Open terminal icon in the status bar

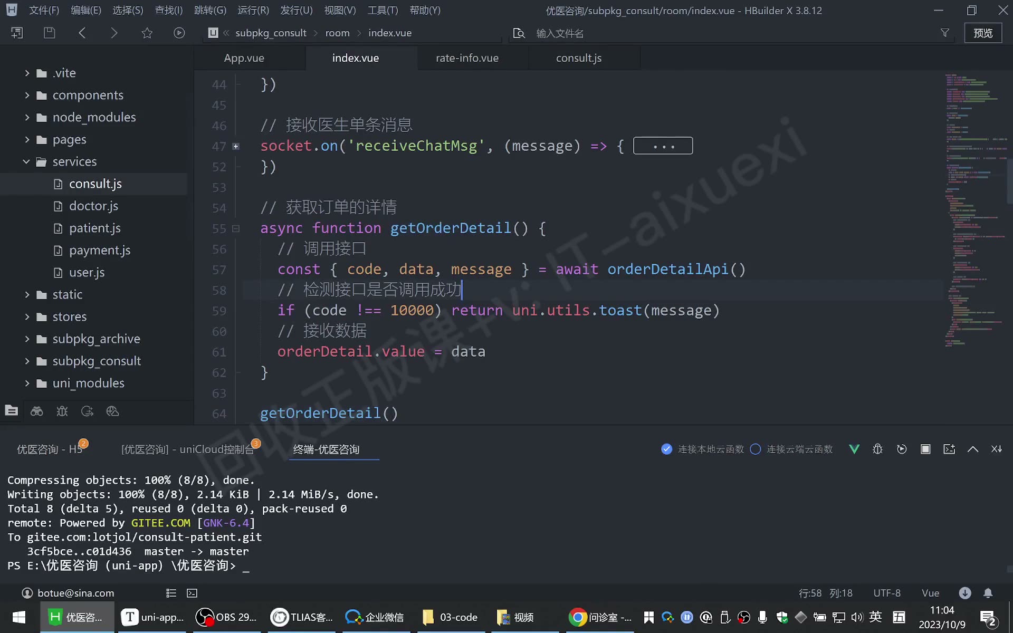coord(192,593)
